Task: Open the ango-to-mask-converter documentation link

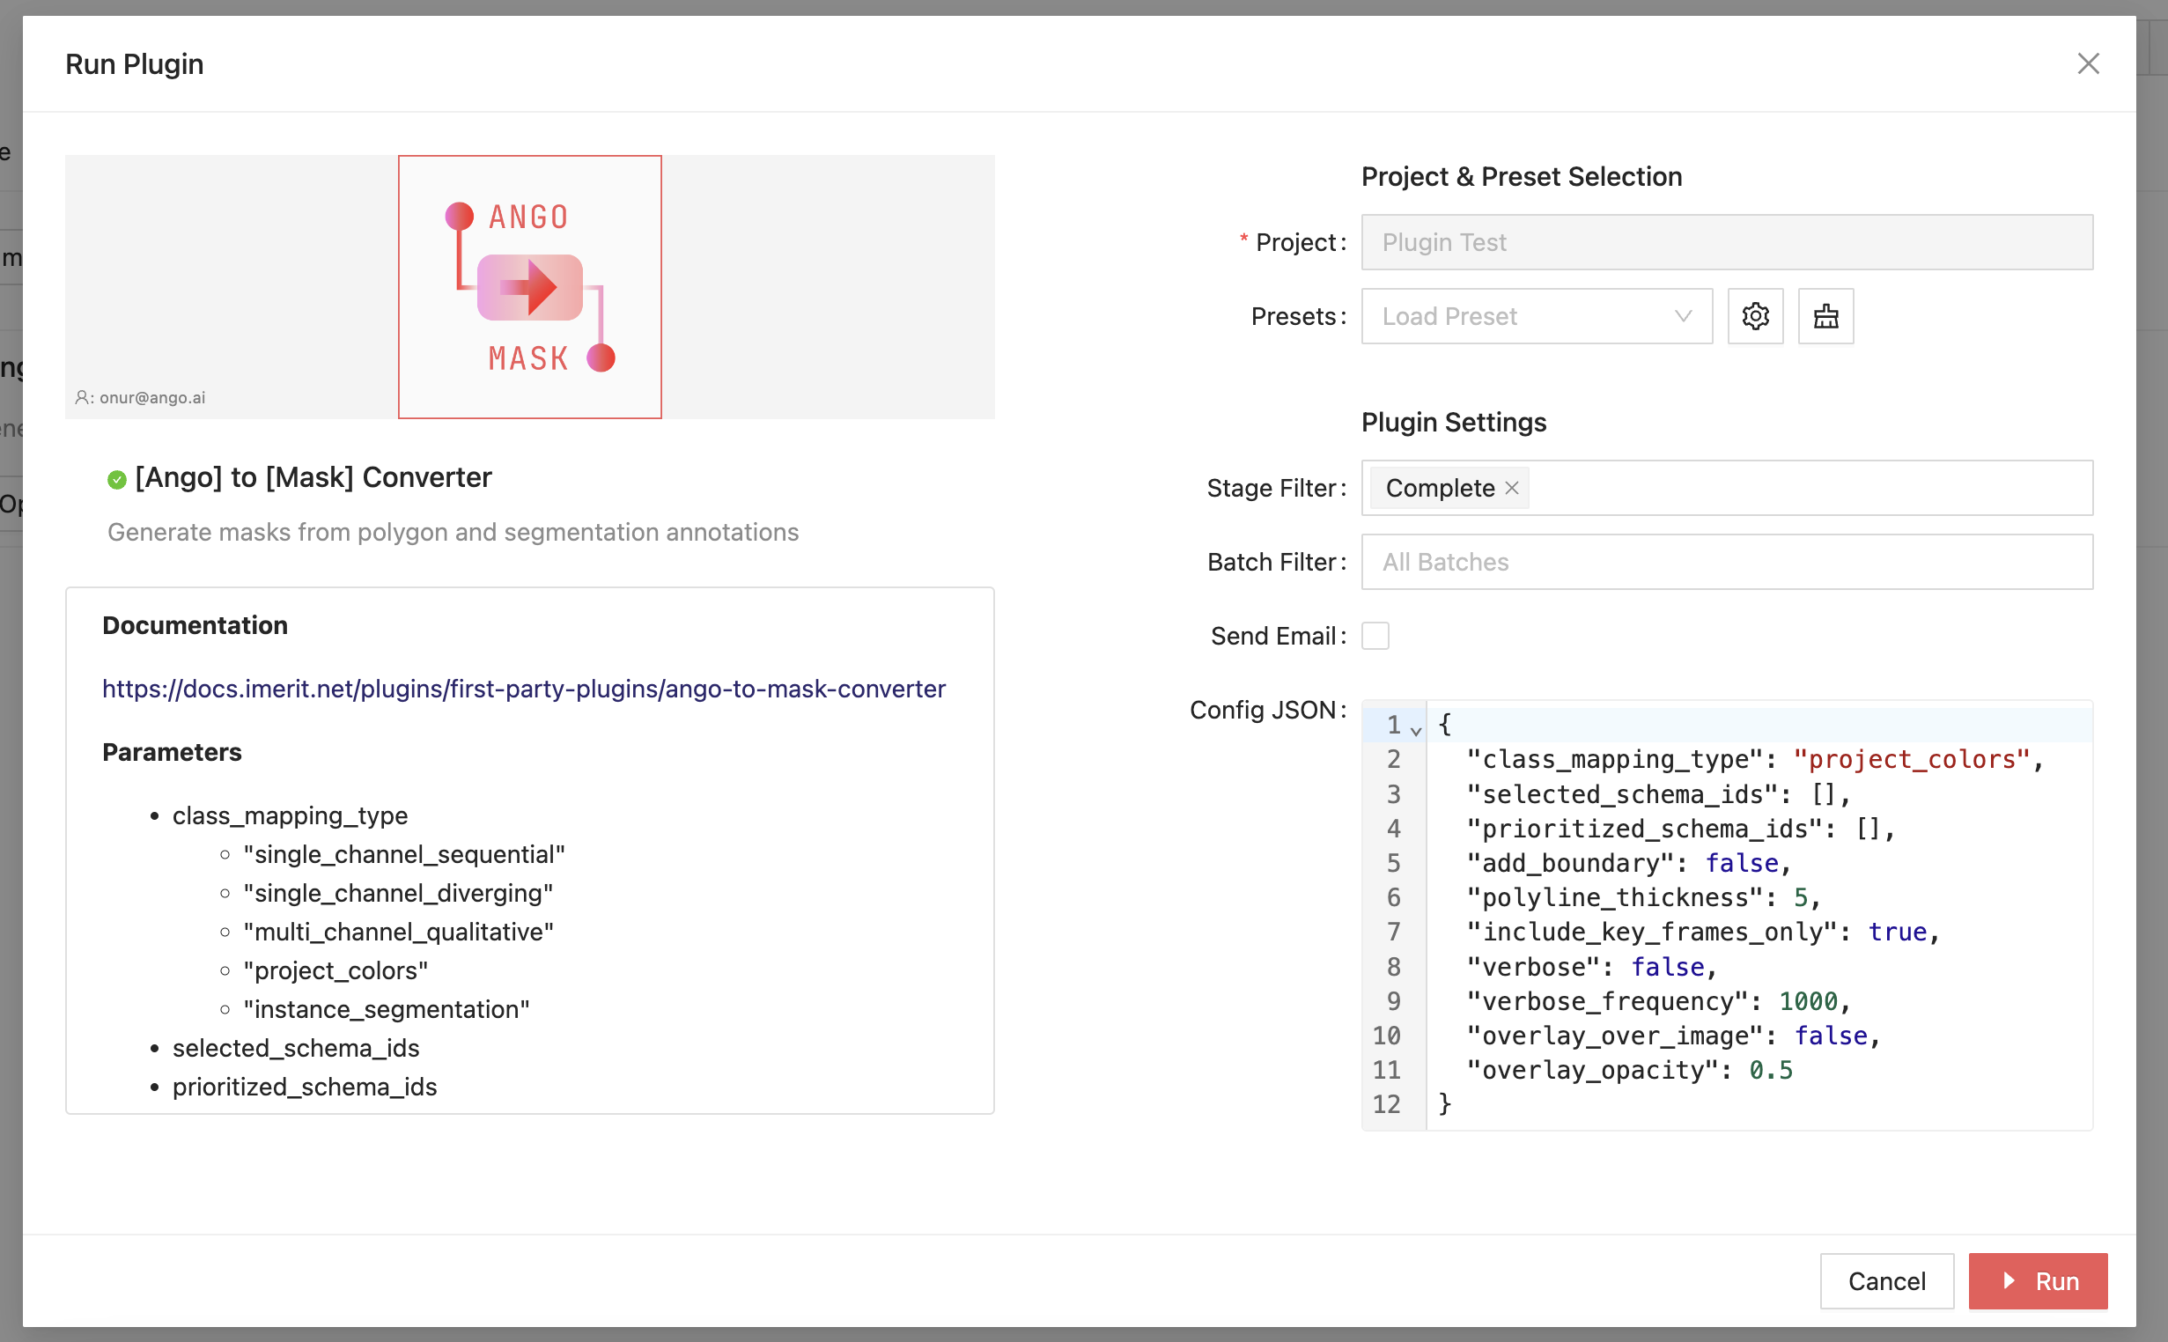Action: (x=524, y=689)
